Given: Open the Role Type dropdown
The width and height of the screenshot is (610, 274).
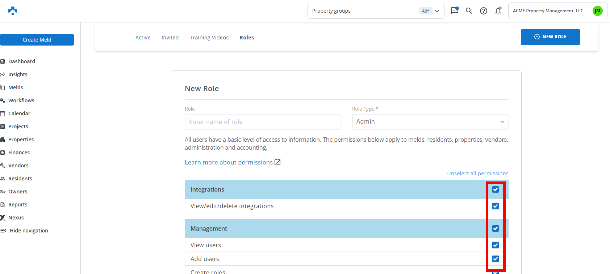Looking at the screenshot, I should 430,122.
